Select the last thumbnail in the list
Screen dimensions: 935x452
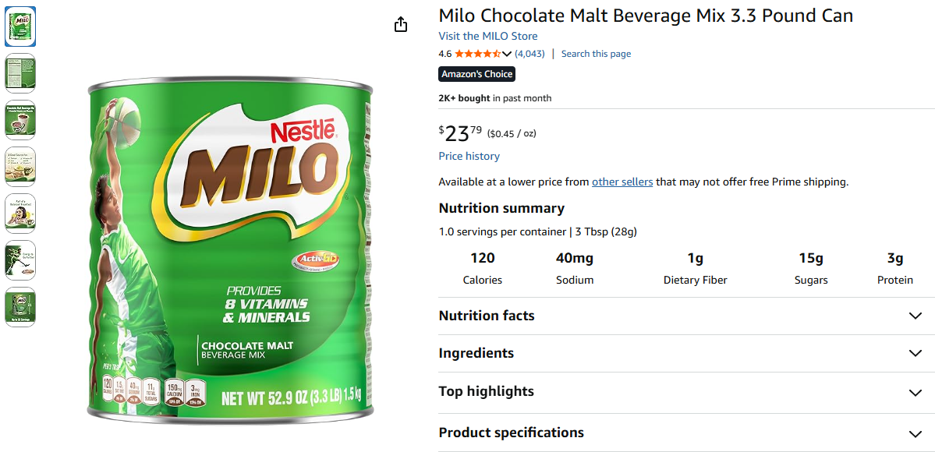(x=20, y=307)
